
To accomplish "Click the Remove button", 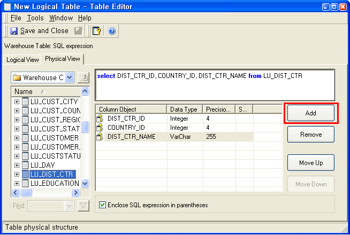I will (x=310, y=135).
